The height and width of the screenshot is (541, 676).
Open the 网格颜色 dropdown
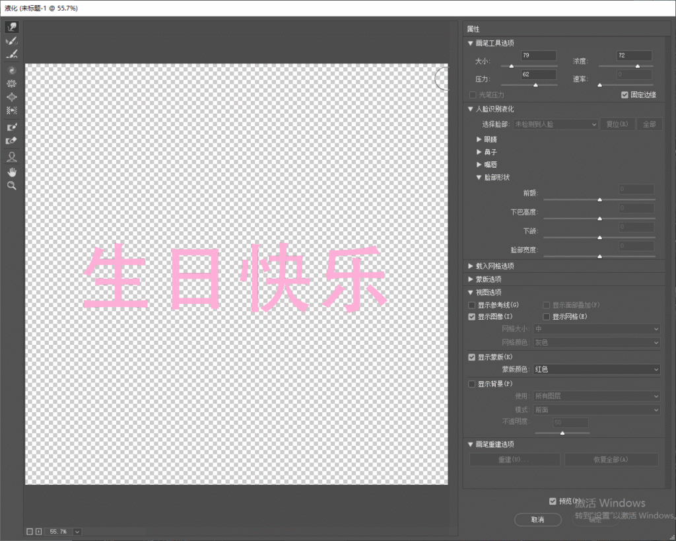coord(597,342)
